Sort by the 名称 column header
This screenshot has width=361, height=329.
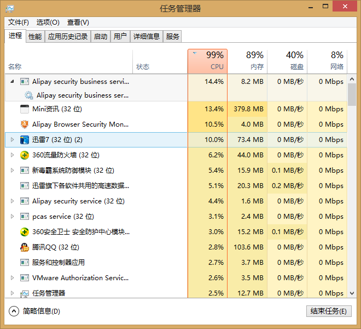[x=69, y=61]
